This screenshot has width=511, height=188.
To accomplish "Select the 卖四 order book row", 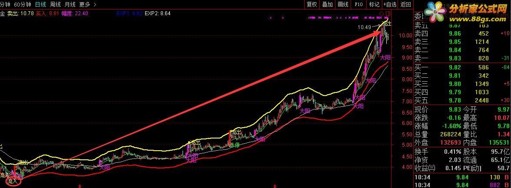I will coord(462,33).
